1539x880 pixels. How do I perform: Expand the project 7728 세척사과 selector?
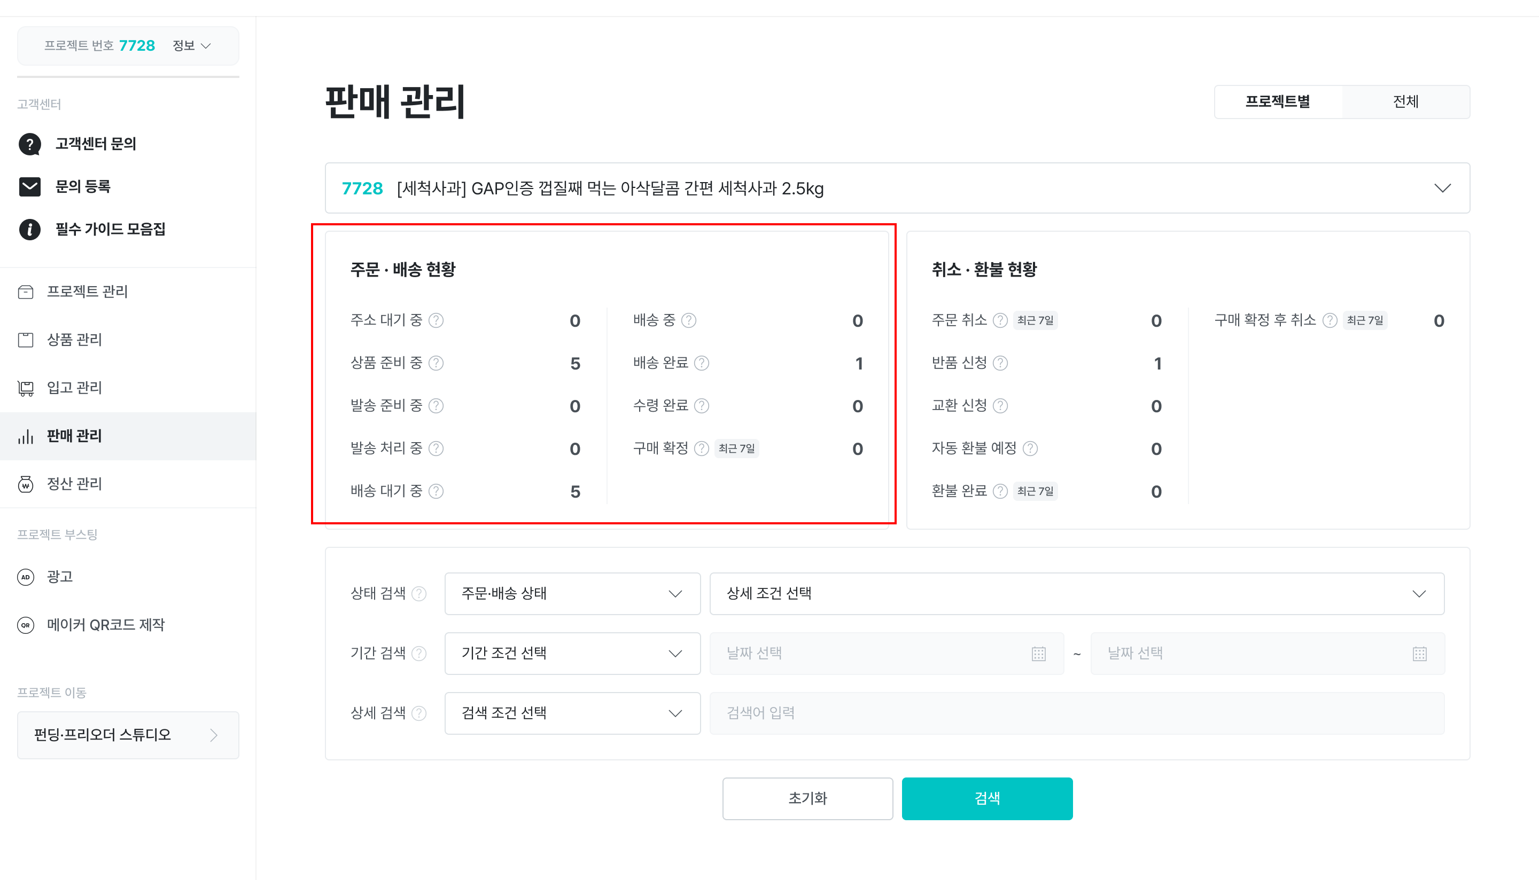pos(897,188)
